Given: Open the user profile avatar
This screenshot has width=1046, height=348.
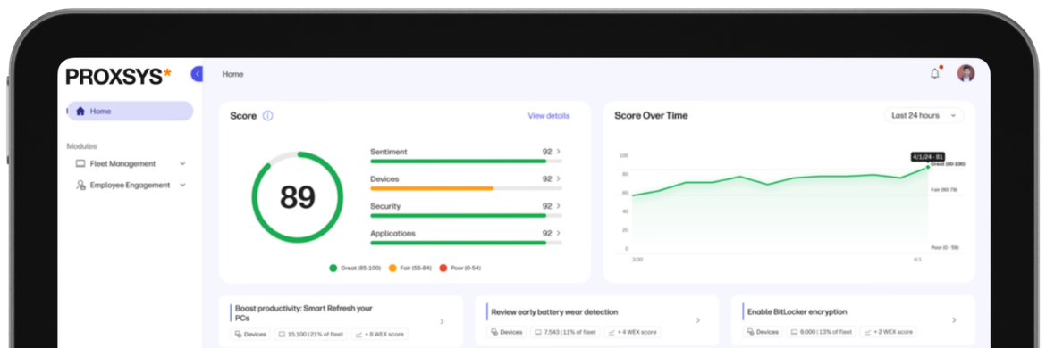Looking at the screenshot, I should click(966, 73).
